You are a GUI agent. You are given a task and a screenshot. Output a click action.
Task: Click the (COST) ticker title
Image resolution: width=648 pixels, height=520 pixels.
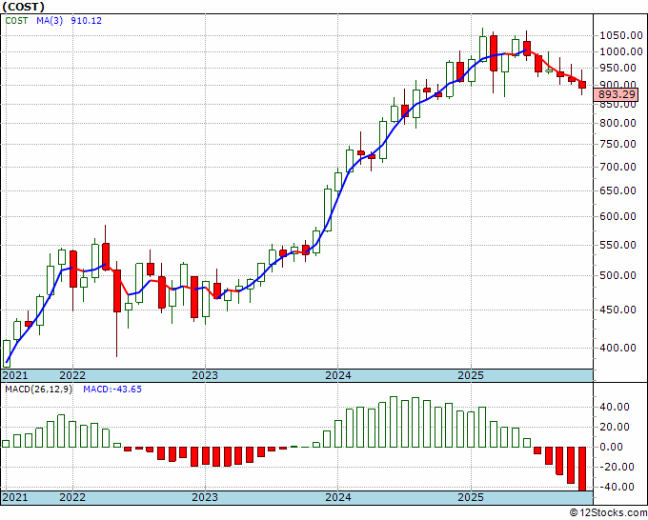pyautogui.click(x=23, y=7)
